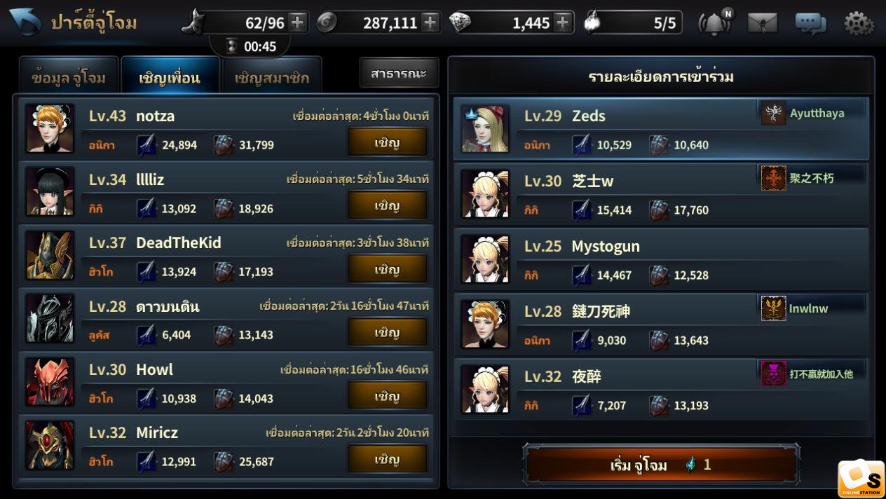Click the Ayutthaya guild emblem icon
This screenshot has height=499, width=886.
click(773, 113)
